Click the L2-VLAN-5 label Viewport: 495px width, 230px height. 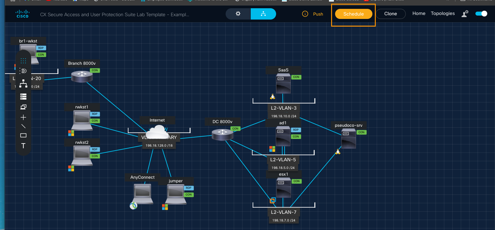pyautogui.click(x=283, y=159)
